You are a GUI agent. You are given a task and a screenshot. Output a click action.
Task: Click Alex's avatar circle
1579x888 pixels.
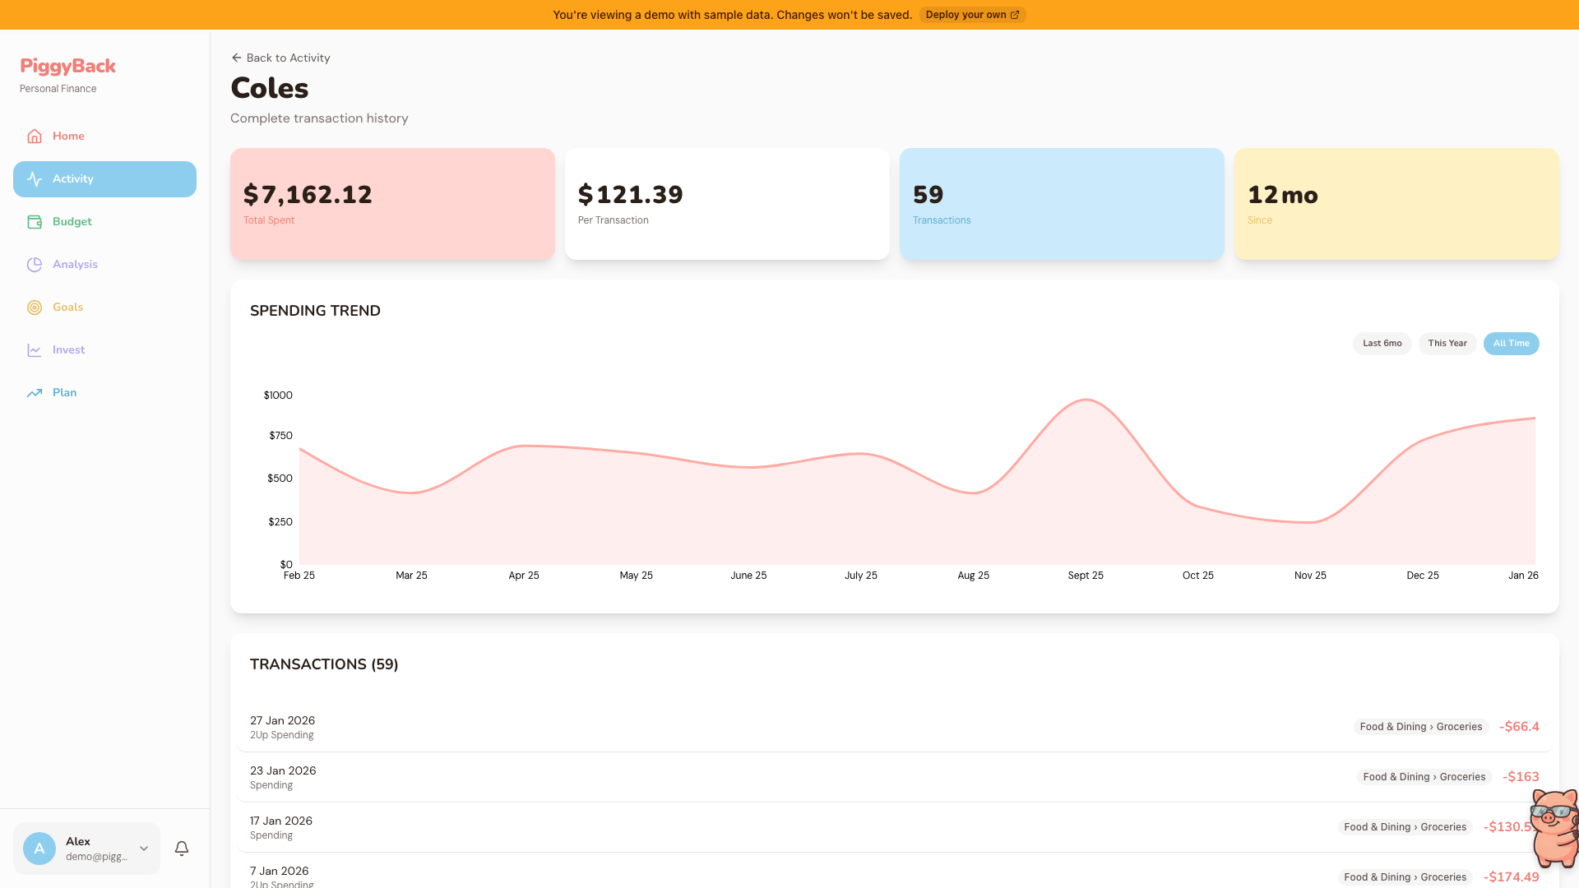pos(39,849)
